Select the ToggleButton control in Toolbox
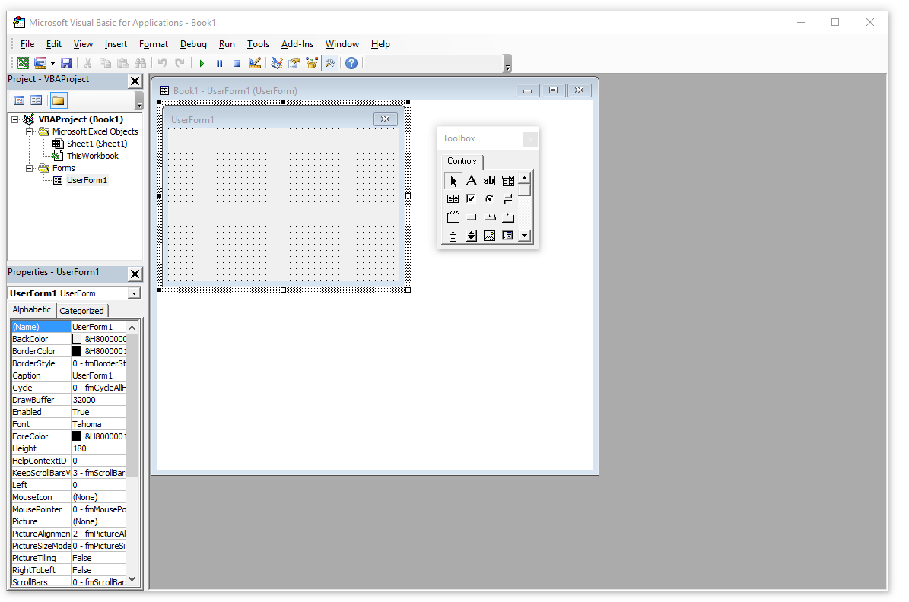Viewport: 909px width, 602px height. tap(508, 199)
